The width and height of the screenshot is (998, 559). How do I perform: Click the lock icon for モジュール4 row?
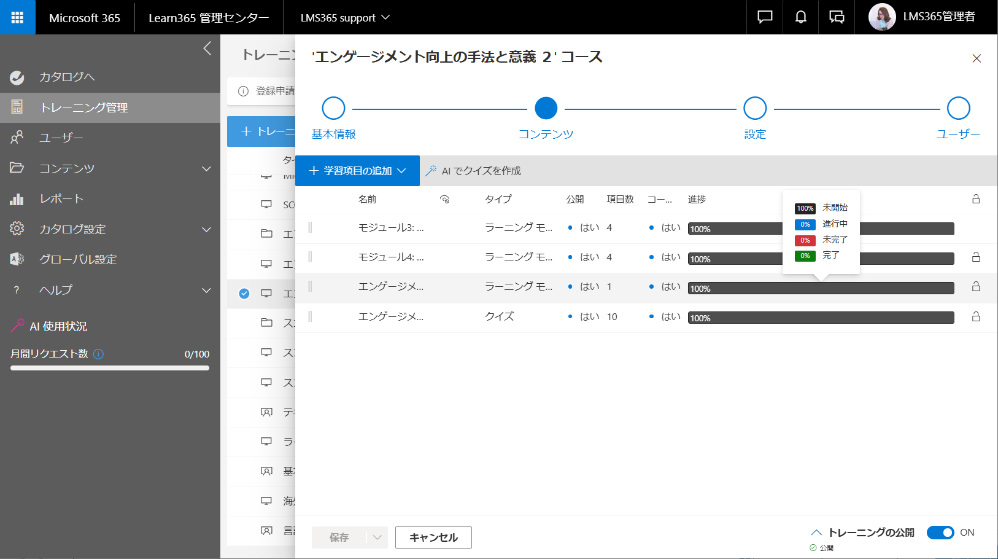[x=976, y=257]
